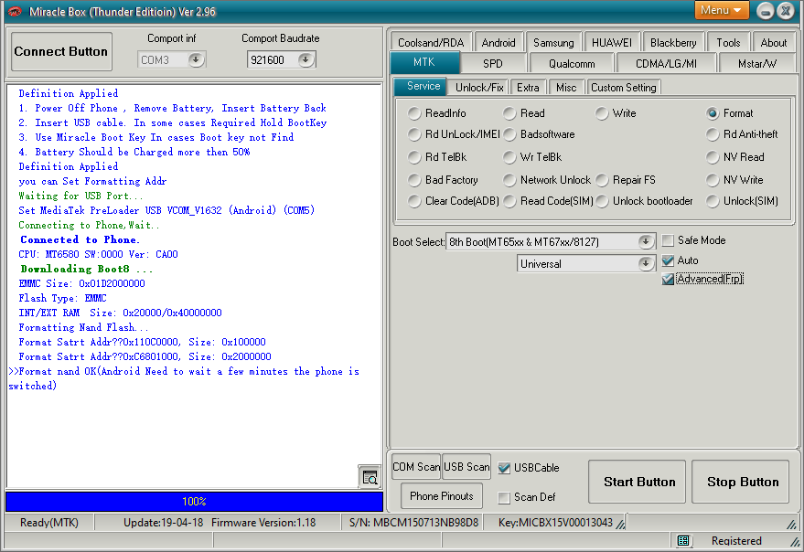The height and width of the screenshot is (552, 804).
Task: Select the Clear Code(ADB) radio option
Action: pyautogui.click(x=454, y=201)
